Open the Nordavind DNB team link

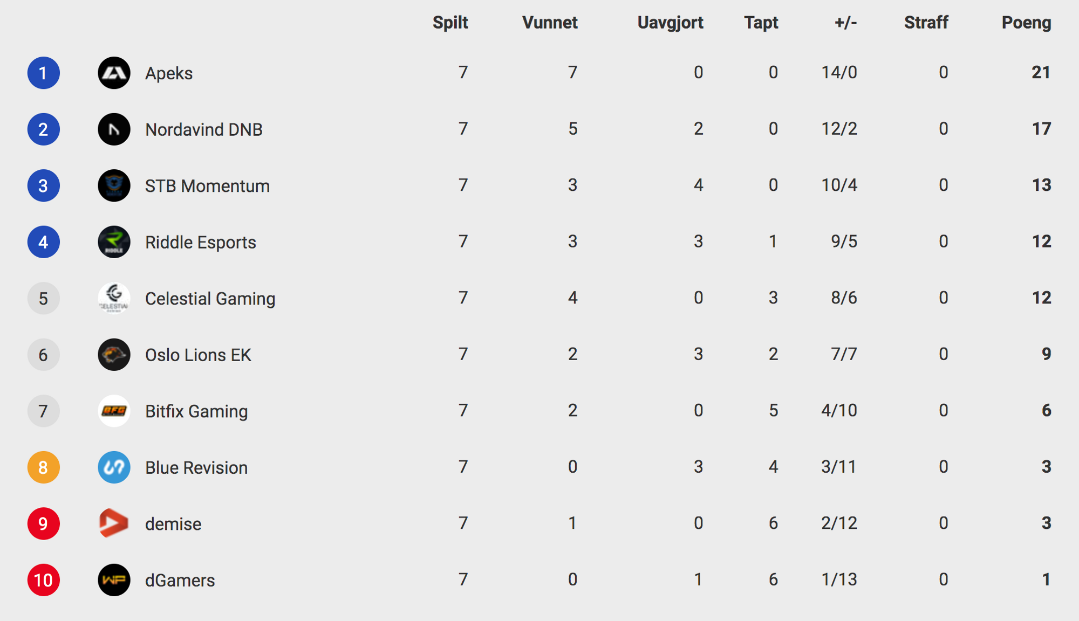[204, 129]
